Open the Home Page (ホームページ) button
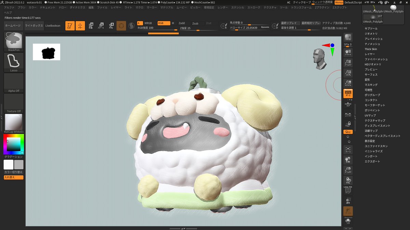Viewport: 410px width, 230px height. [x=14, y=26]
